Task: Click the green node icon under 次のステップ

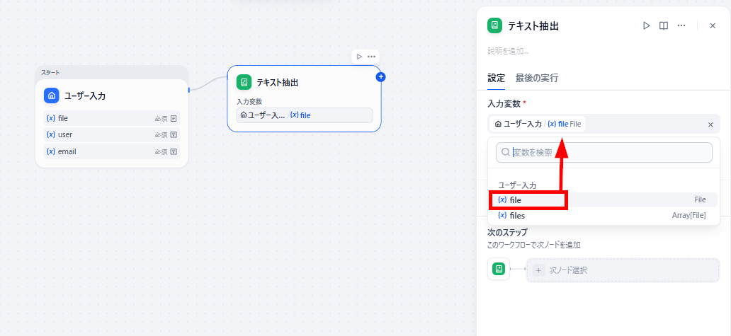Action: pyautogui.click(x=499, y=270)
